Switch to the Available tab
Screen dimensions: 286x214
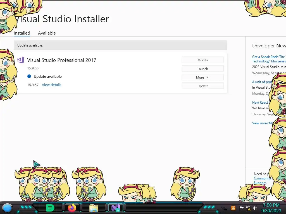pyautogui.click(x=47, y=33)
